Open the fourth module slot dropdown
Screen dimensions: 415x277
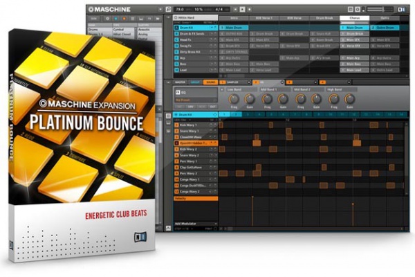(x=349, y=82)
